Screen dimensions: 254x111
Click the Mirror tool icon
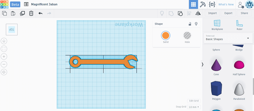coord(198,13)
